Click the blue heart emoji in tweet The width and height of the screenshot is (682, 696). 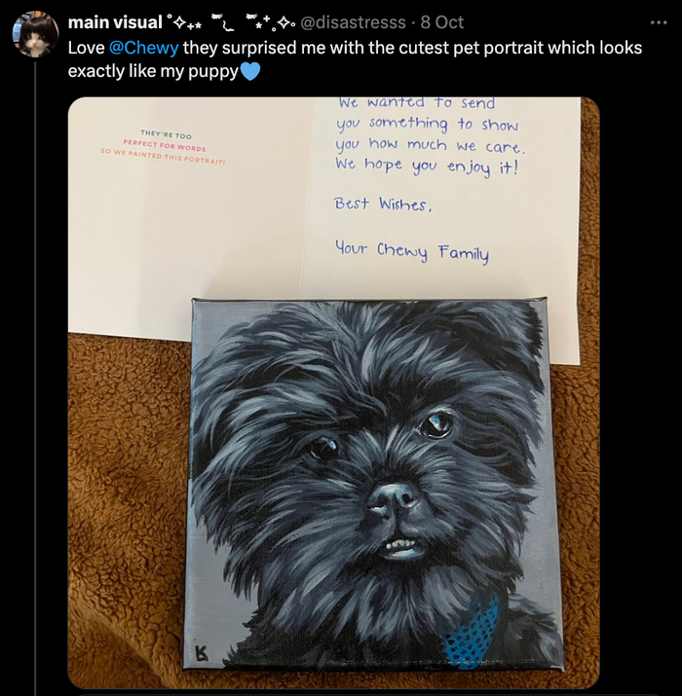click(250, 71)
